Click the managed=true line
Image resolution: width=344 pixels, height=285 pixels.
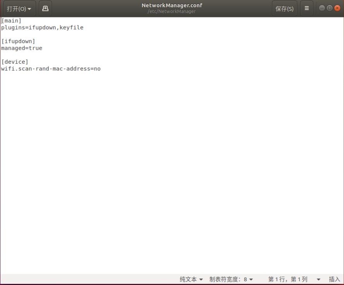22,48
